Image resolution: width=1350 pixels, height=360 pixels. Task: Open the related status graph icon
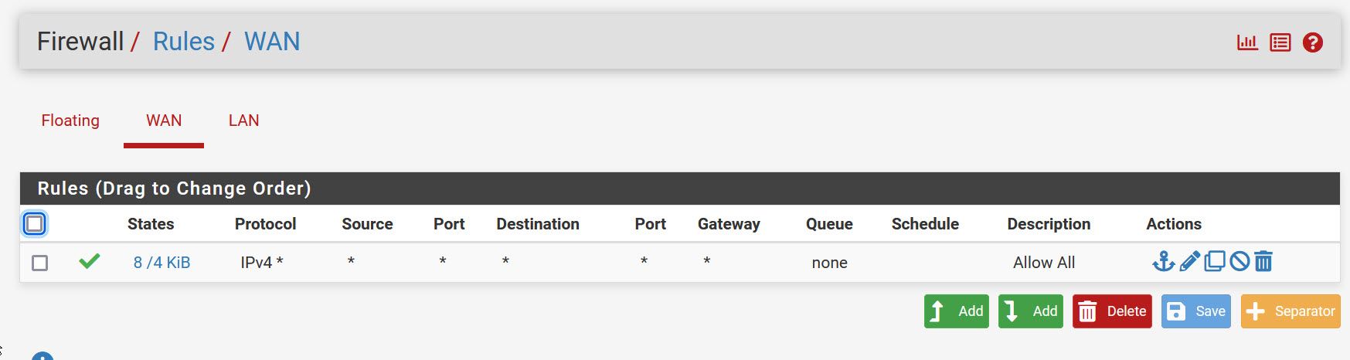tap(1247, 42)
